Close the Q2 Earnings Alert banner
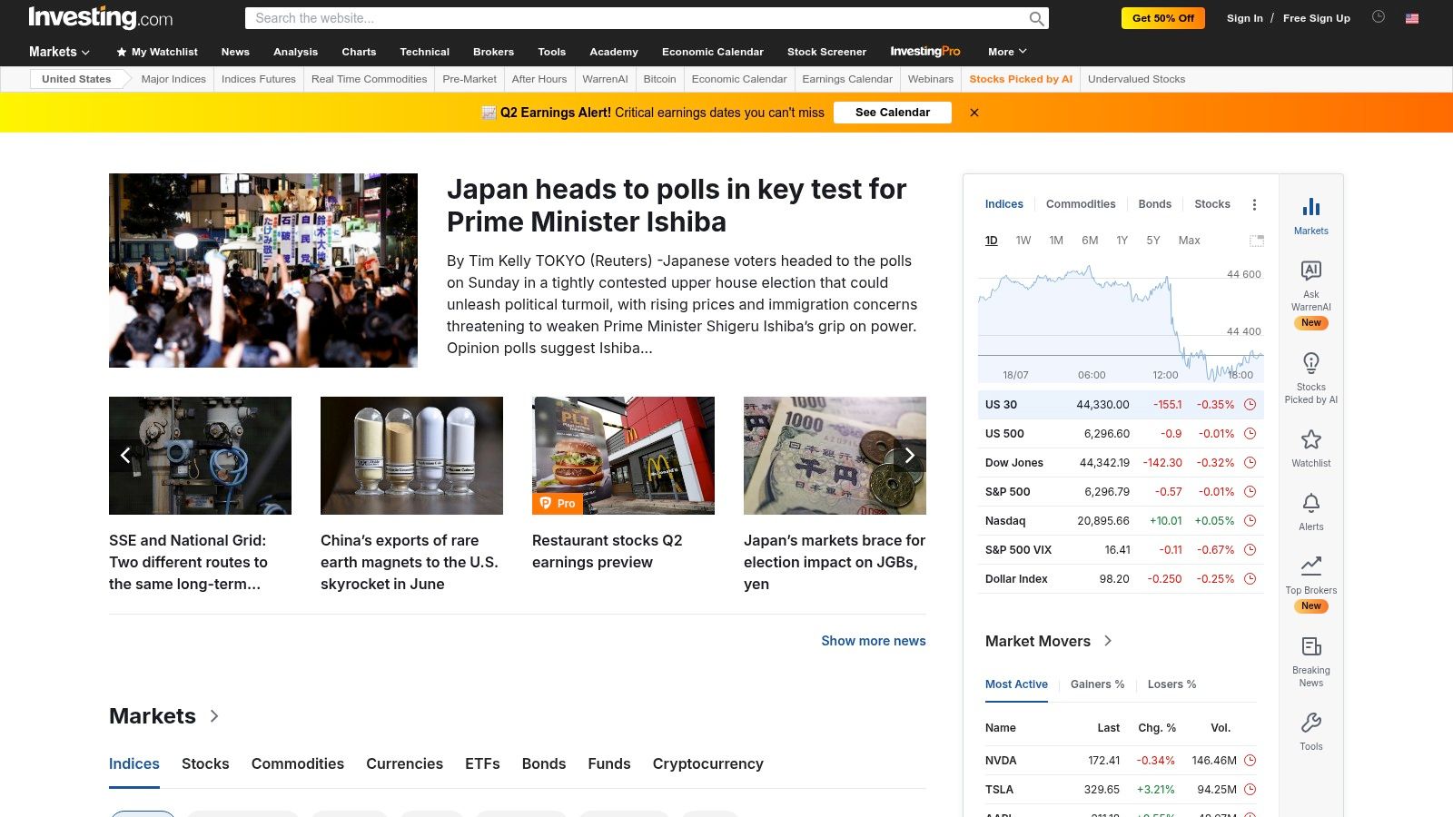 click(x=974, y=113)
